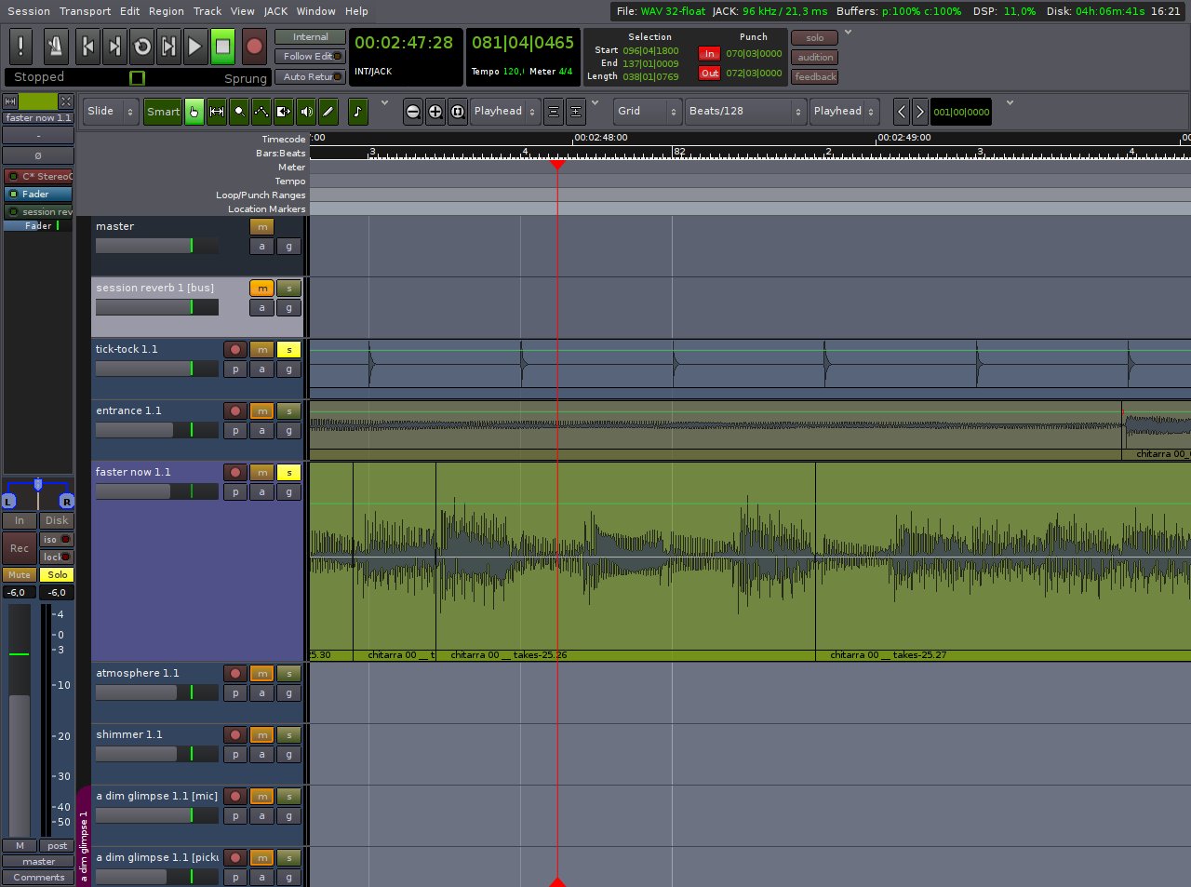Jump to the start of session

87,47
